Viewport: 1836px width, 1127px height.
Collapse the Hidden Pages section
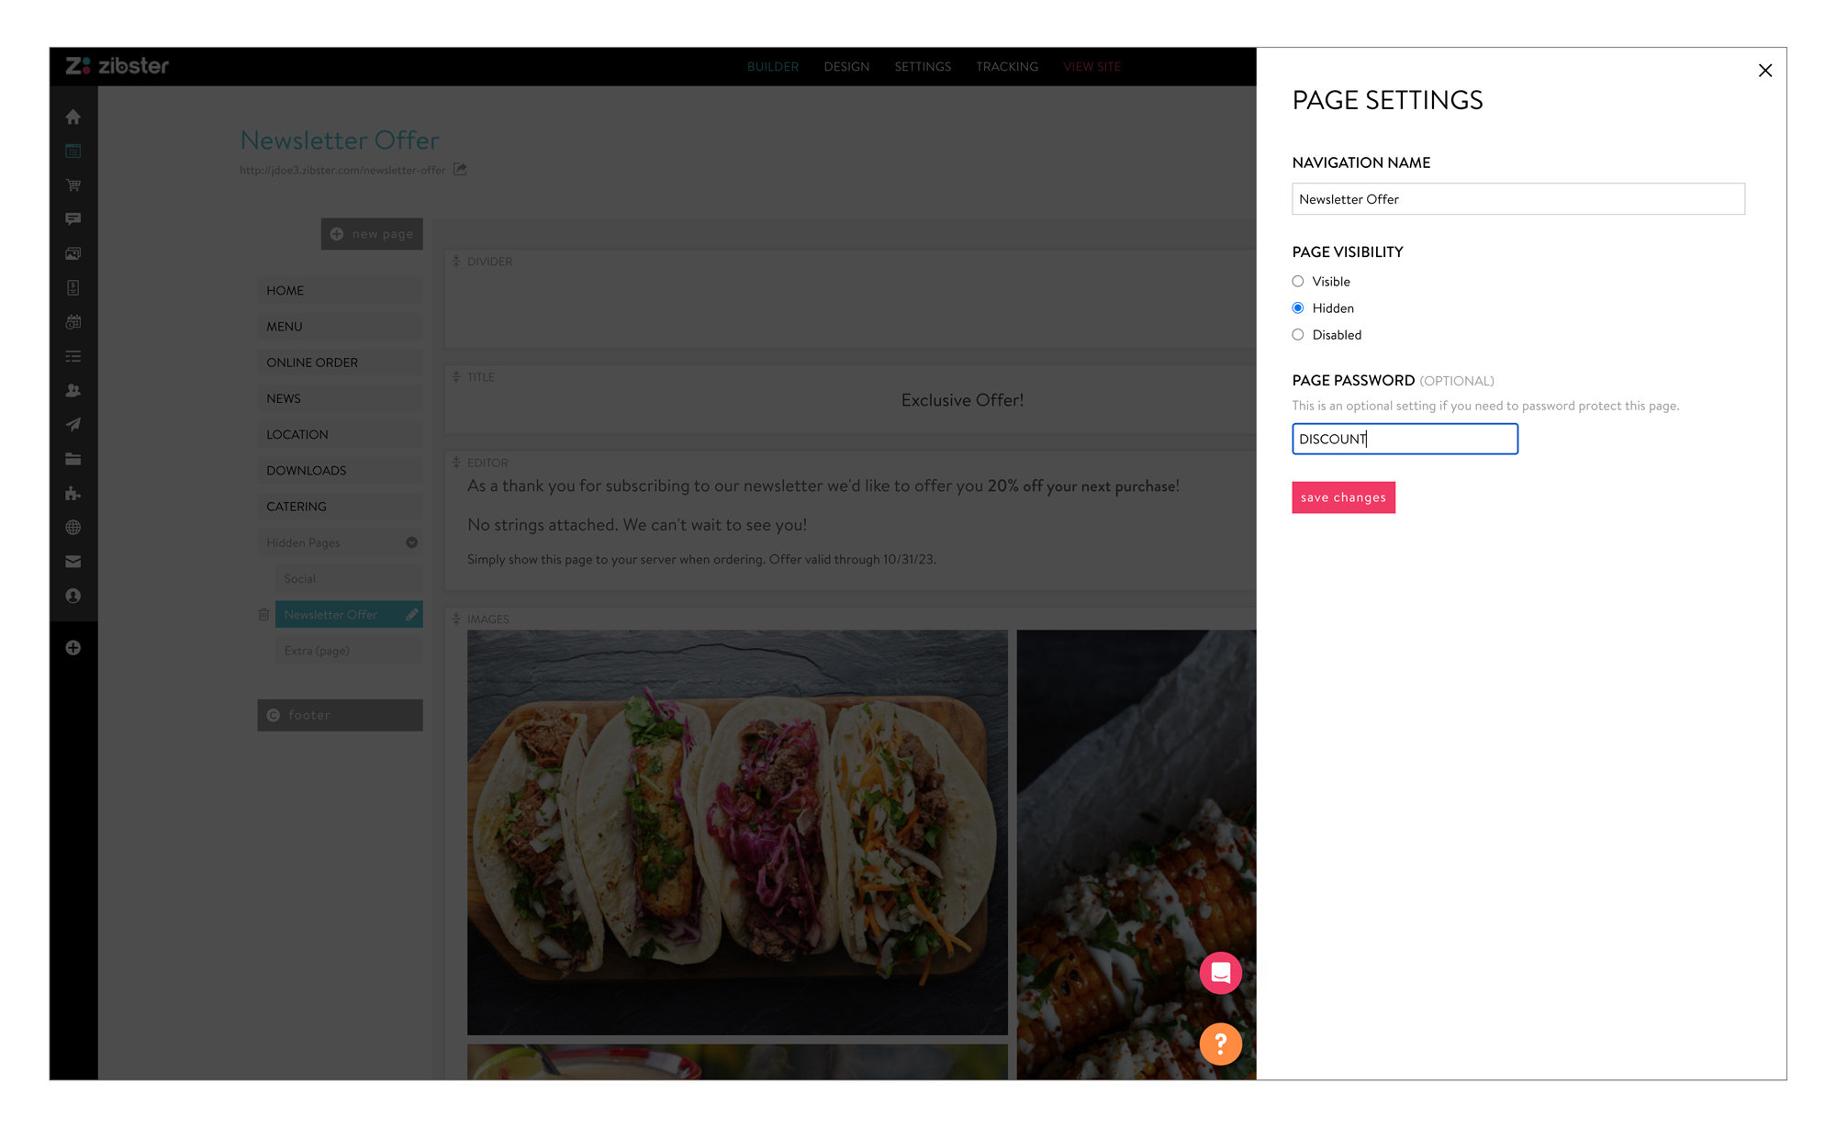[412, 542]
